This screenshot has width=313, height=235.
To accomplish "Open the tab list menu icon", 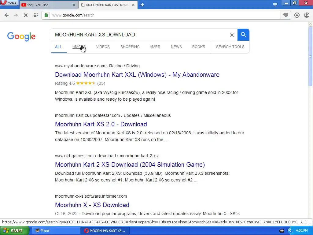I will coord(275,5).
